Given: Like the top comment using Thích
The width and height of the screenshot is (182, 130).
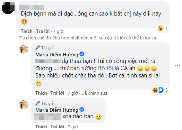Looking at the screenshot, I should pyautogui.click(x=27, y=31).
